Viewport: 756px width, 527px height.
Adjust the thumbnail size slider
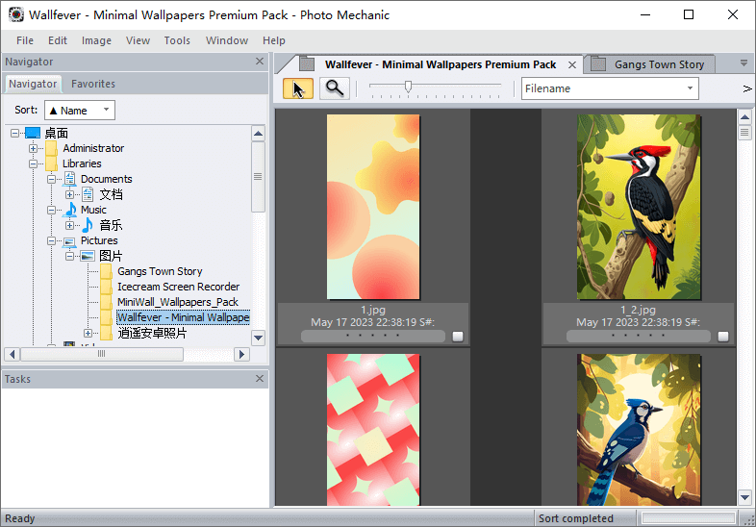tap(408, 87)
